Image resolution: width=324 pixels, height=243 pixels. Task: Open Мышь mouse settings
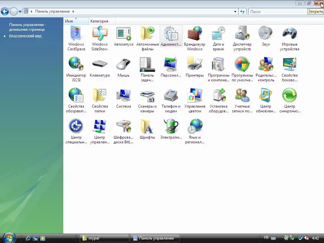click(x=124, y=67)
